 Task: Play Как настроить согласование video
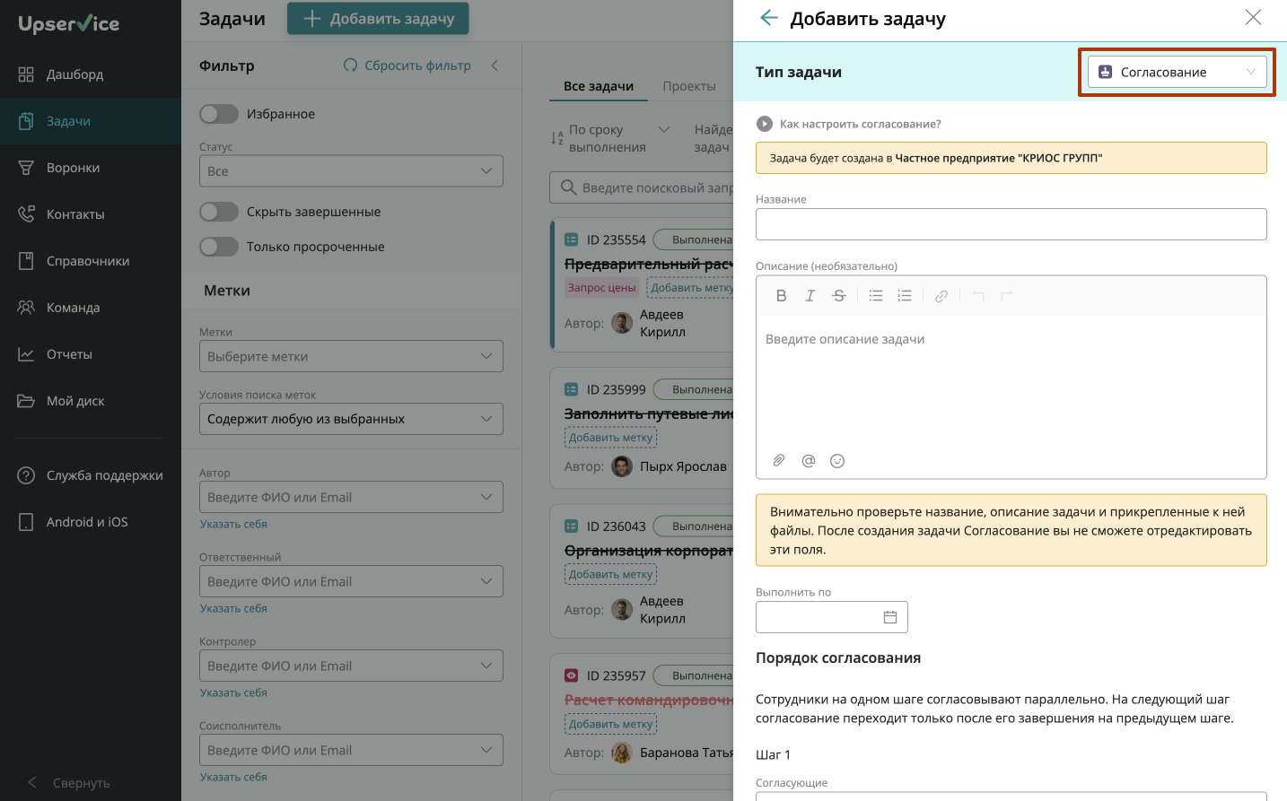pyautogui.click(x=764, y=124)
